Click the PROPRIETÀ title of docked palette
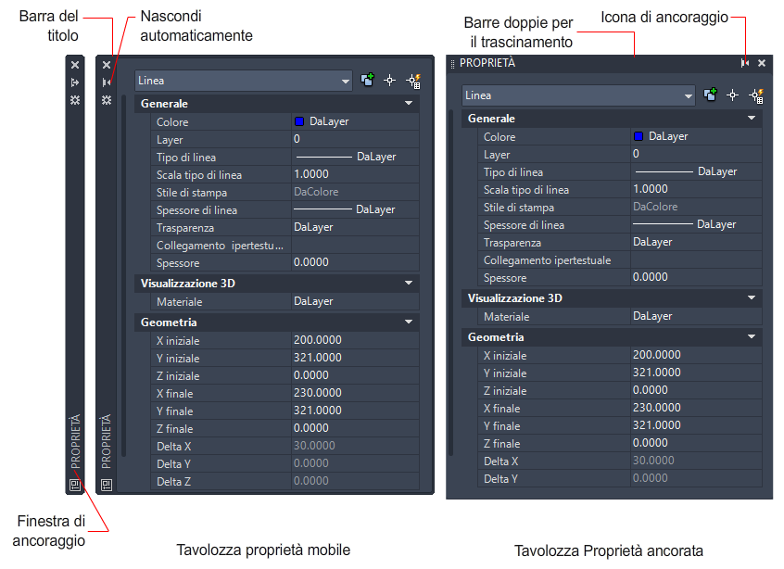The height and width of the screenshot is (569, 784). tap(487, 63)
